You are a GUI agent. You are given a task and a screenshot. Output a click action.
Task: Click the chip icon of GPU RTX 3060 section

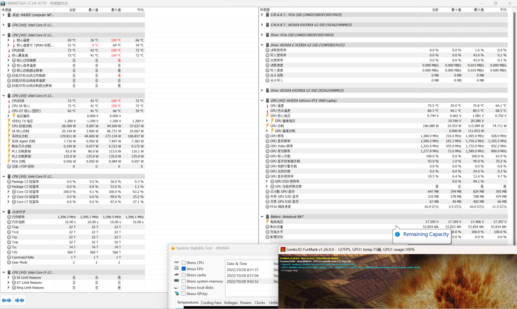[x=267, y=100]
